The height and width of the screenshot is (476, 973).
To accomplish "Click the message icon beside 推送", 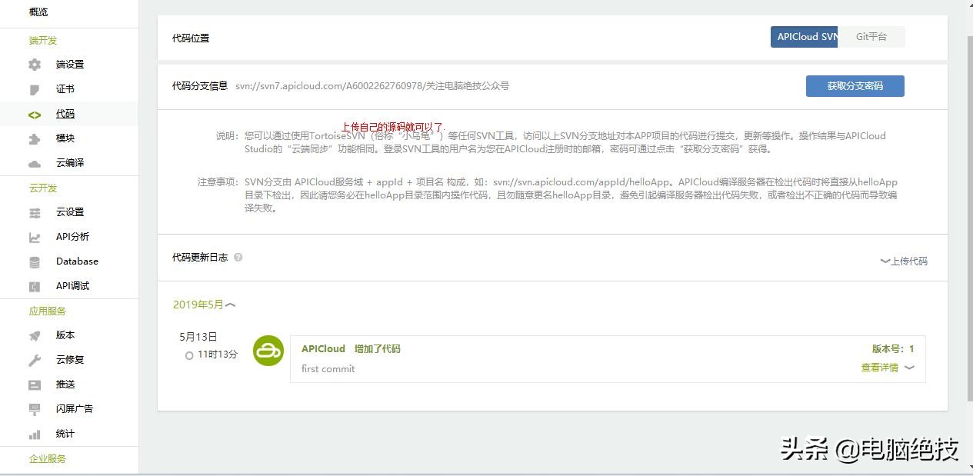I will click(35, 385).
